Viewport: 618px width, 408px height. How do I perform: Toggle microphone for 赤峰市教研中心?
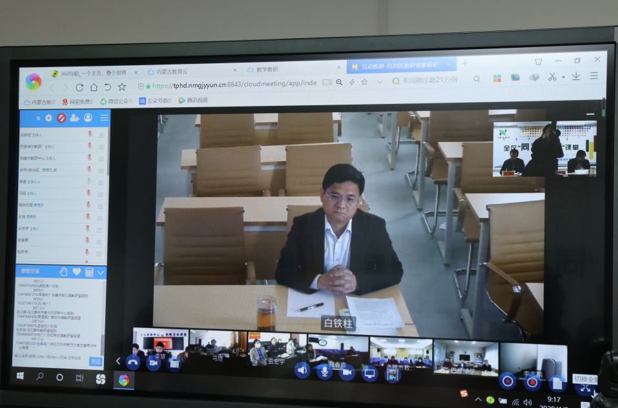(90, 158)
